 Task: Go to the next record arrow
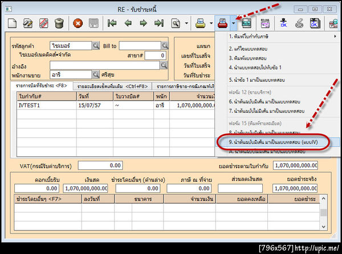143,23
